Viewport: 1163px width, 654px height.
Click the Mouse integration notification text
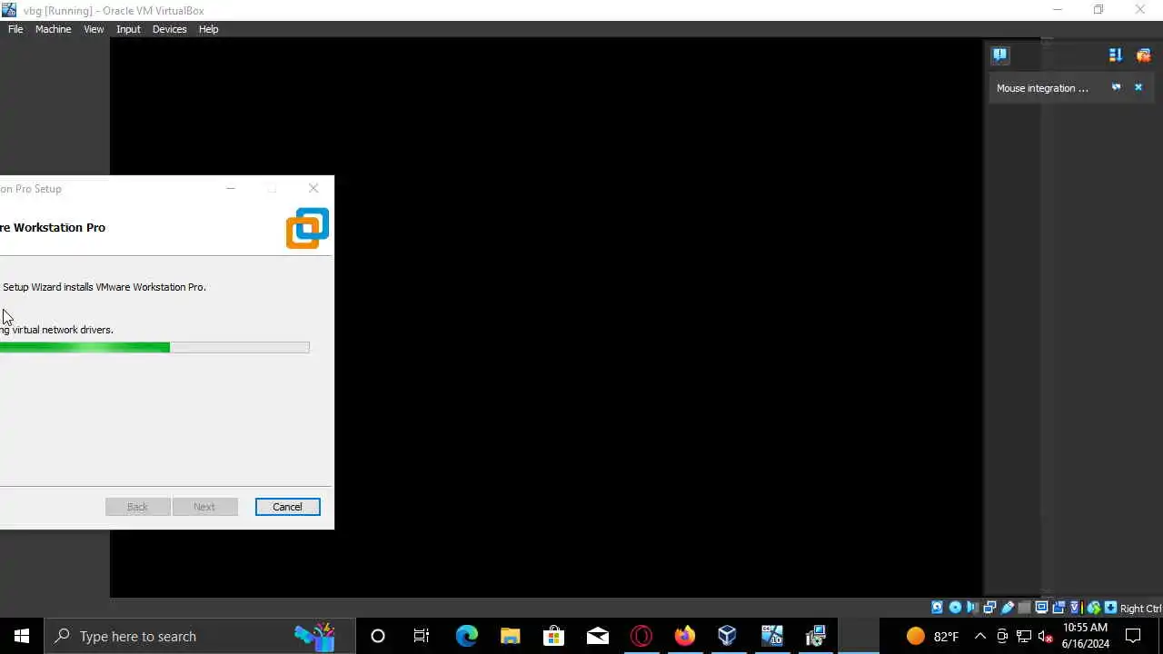1042,88
